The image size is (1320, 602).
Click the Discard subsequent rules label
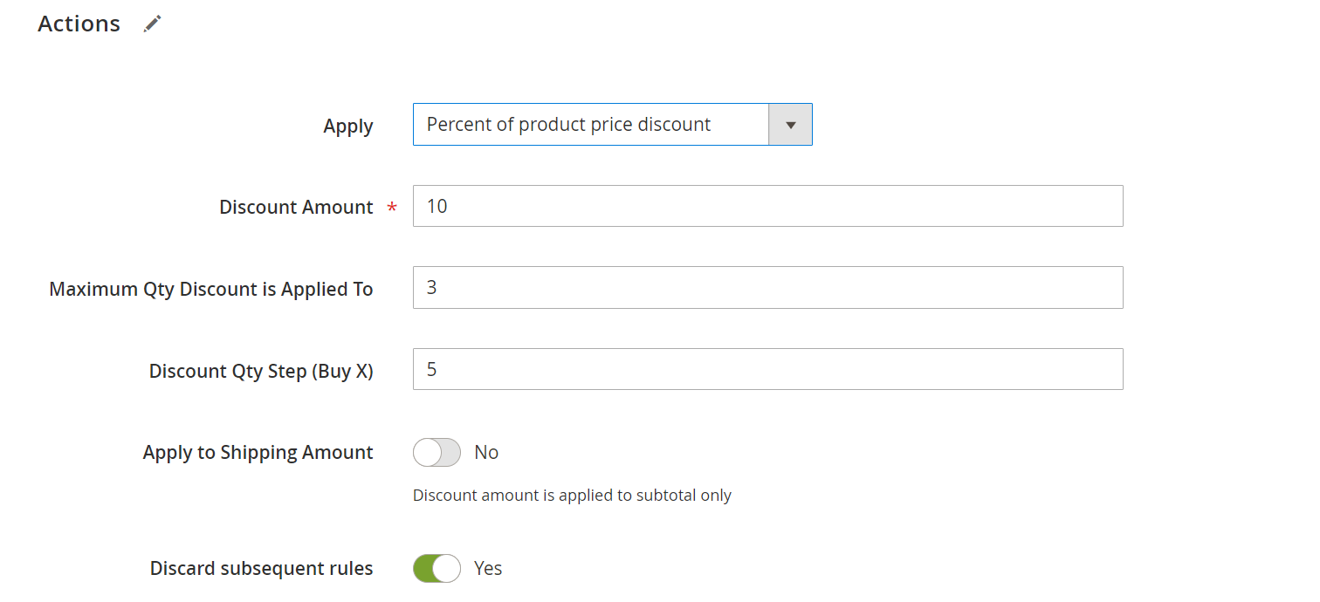click(x=261, y=569)
